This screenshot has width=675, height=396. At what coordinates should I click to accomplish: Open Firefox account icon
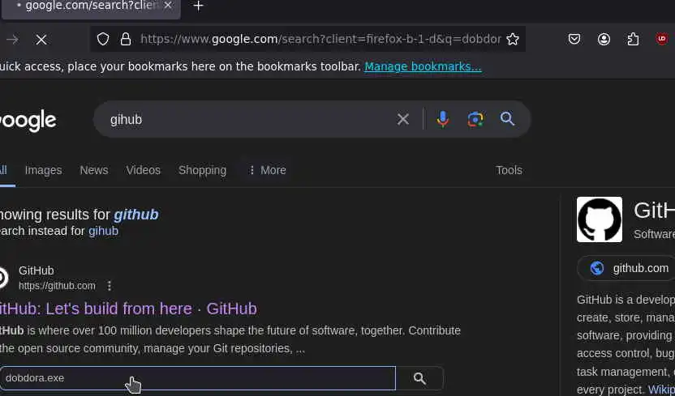pos(604,40)
